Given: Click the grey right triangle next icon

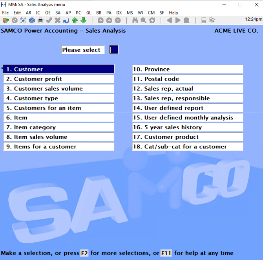Looking at the screenshot, I should coord(178,20).
